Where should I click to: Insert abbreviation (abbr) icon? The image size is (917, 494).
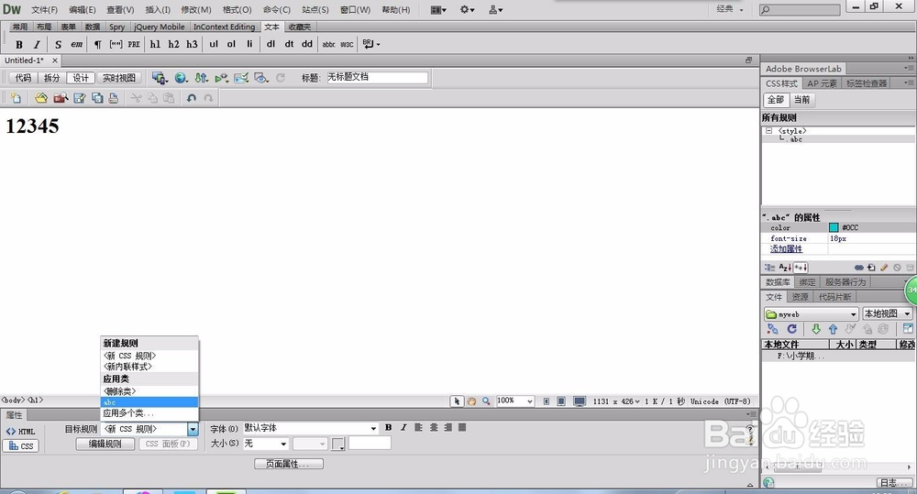328,44
